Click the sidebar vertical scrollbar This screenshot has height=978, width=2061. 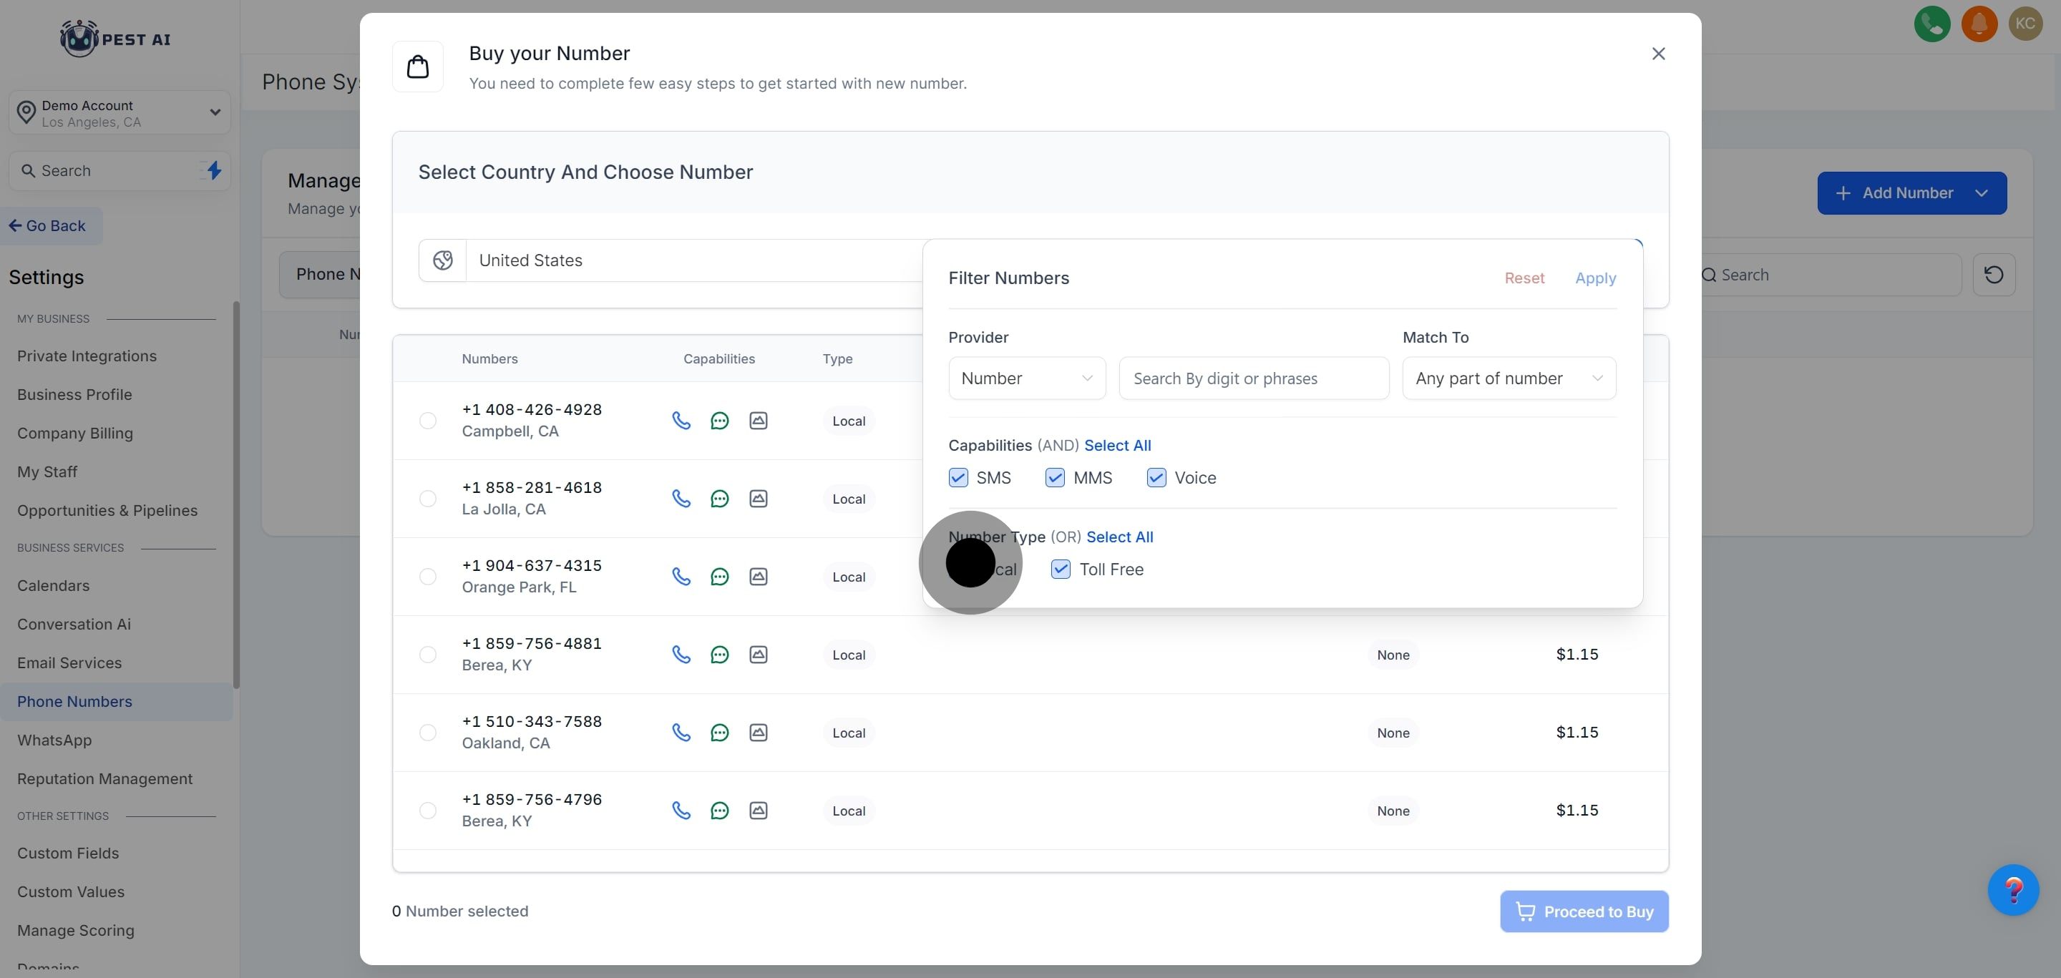tap(236, 496)
